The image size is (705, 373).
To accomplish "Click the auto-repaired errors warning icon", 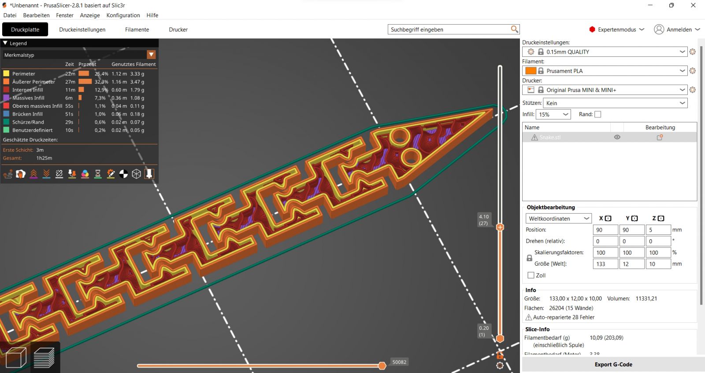I will 528,317.
